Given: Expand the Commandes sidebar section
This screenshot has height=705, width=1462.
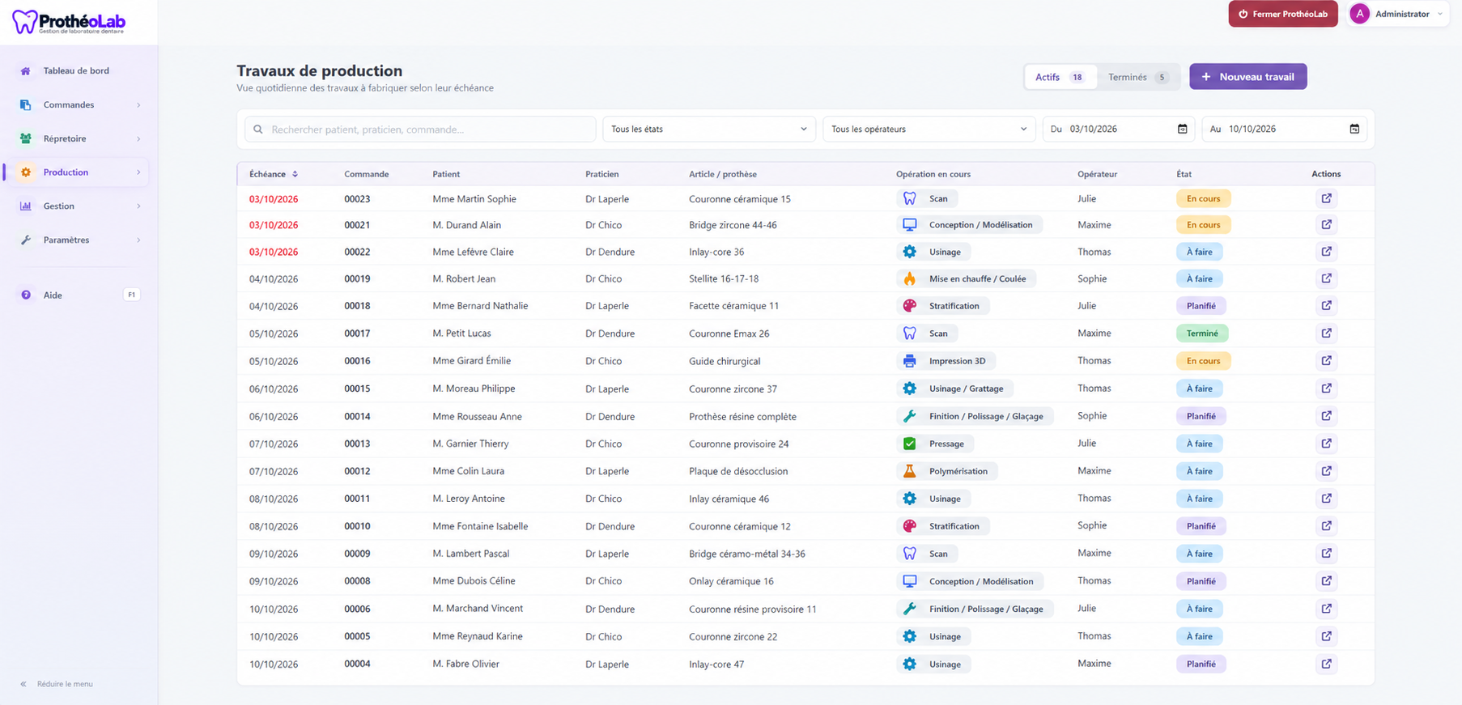Looking at the screenshot, I should point(79,104).
